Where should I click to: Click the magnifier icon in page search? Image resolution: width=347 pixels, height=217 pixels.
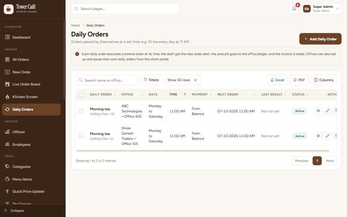click(x=76, y=9)
